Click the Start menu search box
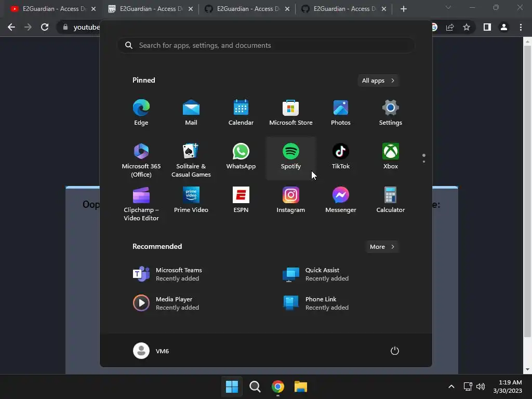This screenshot has width=532, height=399. [x=266, y=46]
